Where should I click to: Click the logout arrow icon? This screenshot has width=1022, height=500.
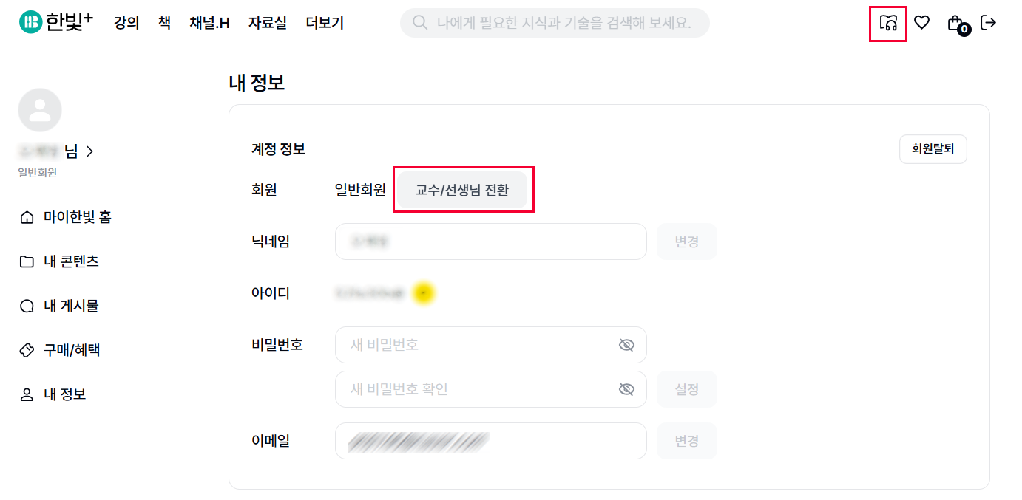point(988,23)
